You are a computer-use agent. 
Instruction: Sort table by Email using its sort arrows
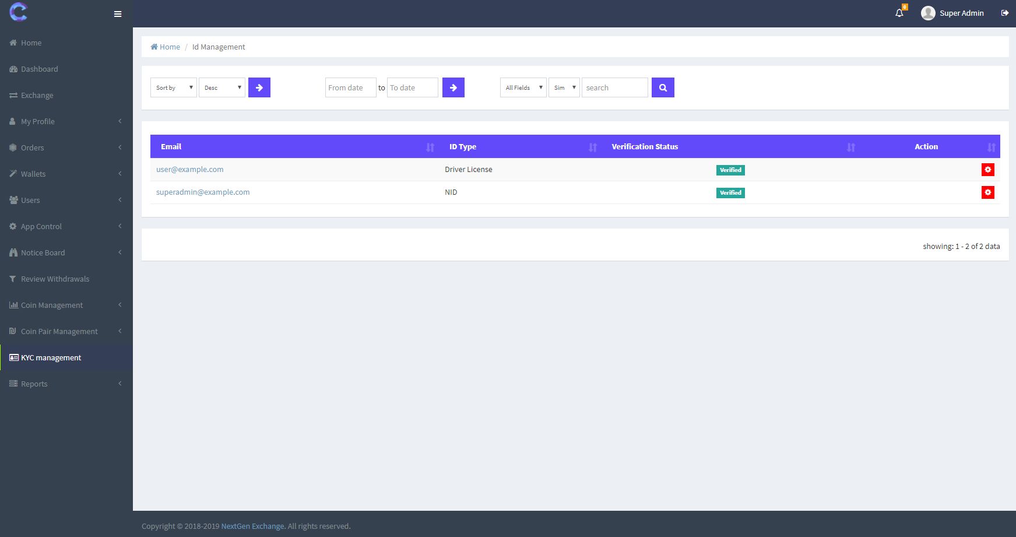(x=430, y=147)
